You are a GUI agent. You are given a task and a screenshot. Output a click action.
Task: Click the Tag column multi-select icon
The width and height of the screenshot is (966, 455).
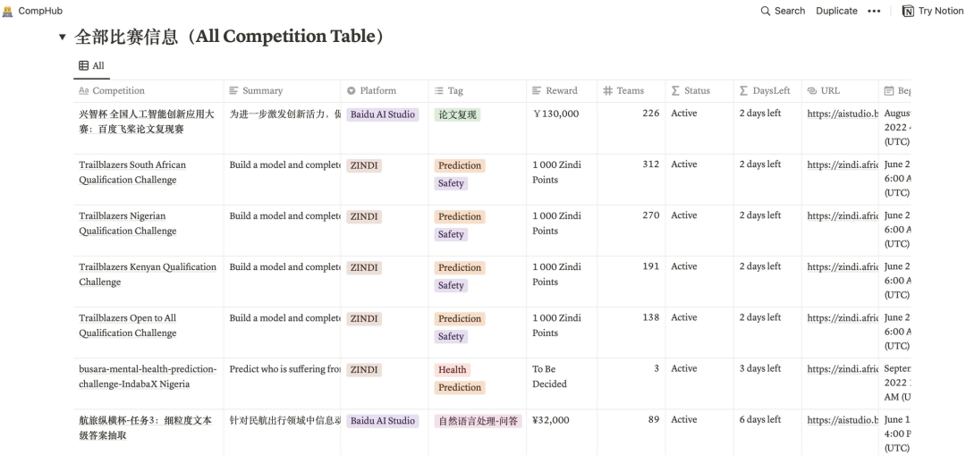(x=438, y=90)
